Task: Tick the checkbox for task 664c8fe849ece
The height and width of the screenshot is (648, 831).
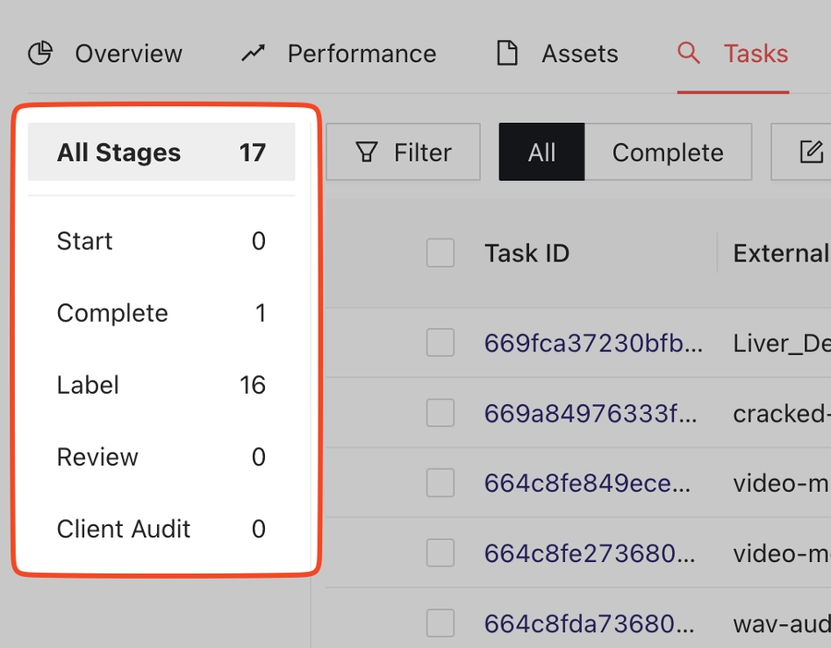Action: coord(440,483)
